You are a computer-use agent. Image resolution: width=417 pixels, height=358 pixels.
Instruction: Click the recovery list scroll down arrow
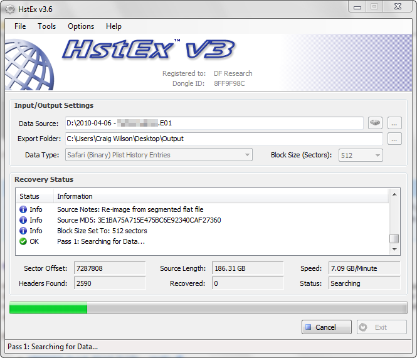[394, 249]
